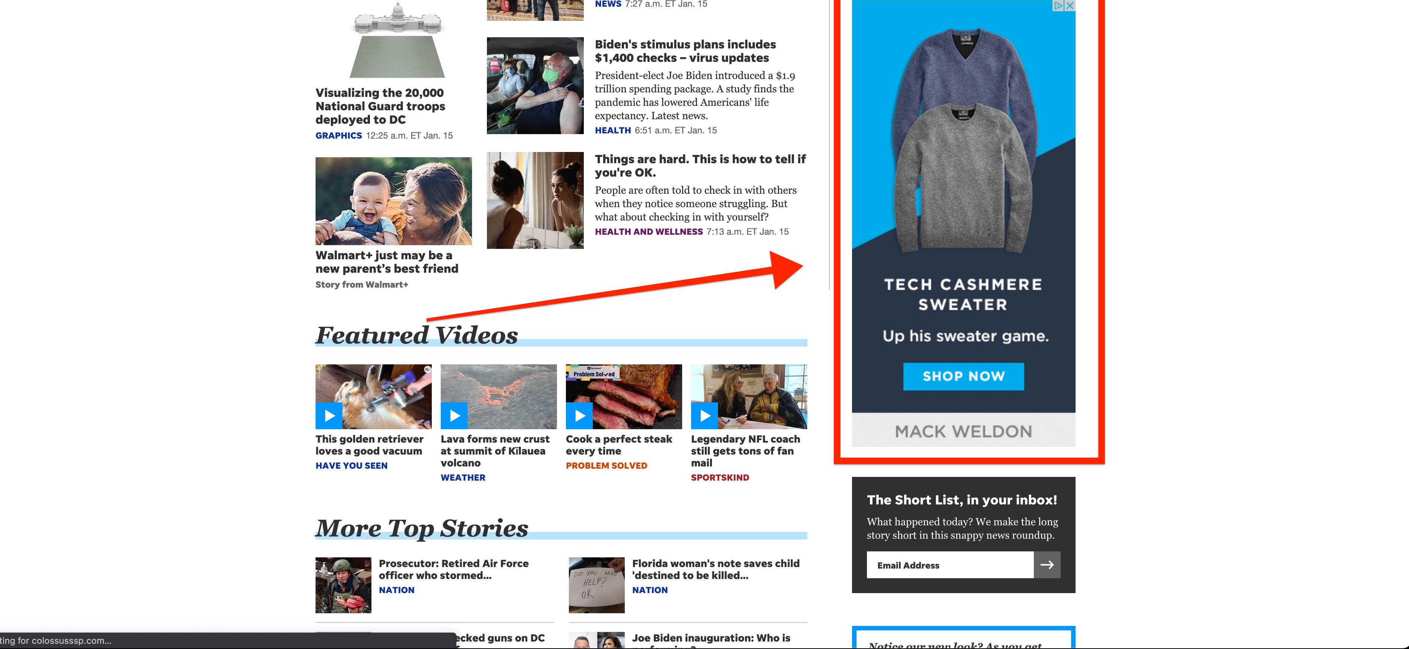Open the PROBLEM SOLVED category link
Screen dimensions: 1409x649
(x=606, y=466)
